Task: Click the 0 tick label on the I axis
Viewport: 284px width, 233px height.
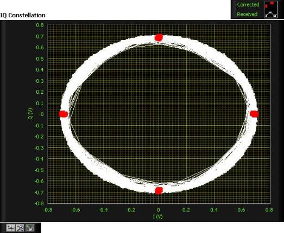Action: [x=159, y=210]
